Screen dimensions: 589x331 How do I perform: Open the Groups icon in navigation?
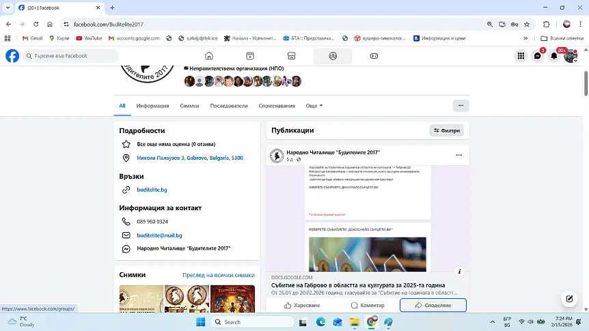coord(333,56)
